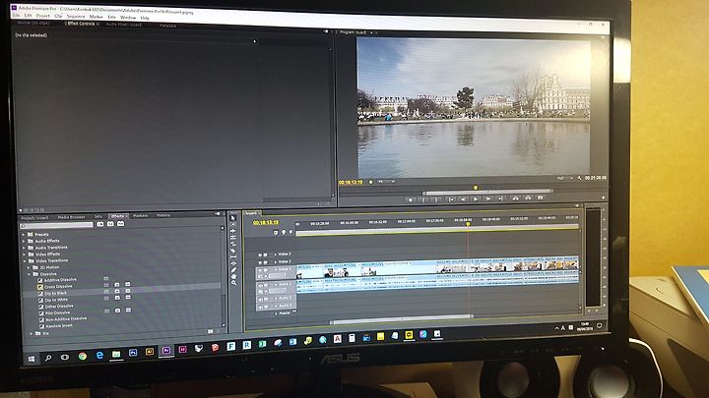Select the Ripple Edit tool
The image size is (709, 398).
point(233,231)
